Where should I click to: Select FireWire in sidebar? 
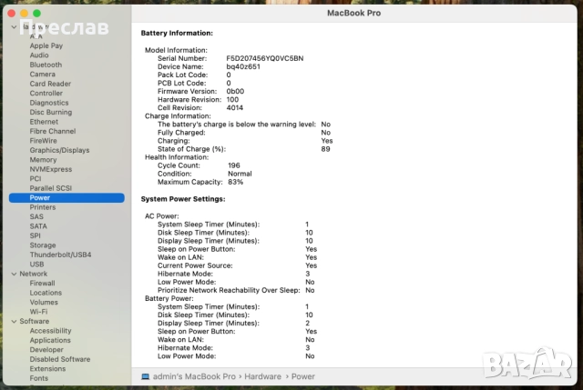pyautogui.click(x=43, y=141)
